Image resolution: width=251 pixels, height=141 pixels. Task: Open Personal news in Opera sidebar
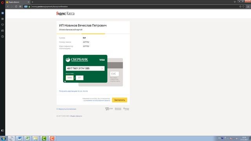pos(3,31)
